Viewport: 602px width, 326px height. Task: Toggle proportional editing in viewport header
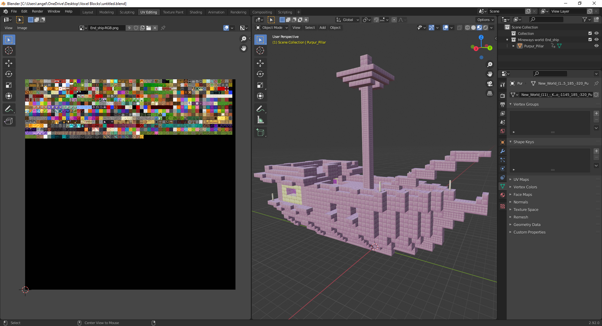point(394,20)
